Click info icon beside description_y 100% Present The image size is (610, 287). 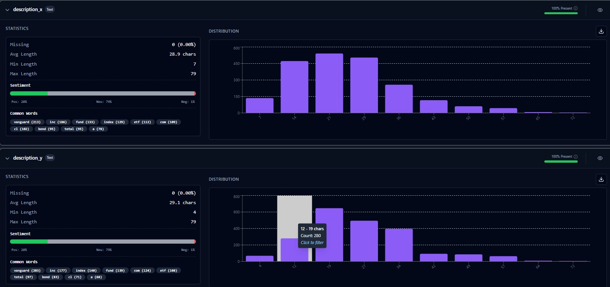pyautogui.click(x=575, y=157)
